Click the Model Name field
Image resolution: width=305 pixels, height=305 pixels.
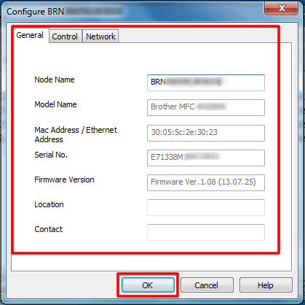[206, 107]
